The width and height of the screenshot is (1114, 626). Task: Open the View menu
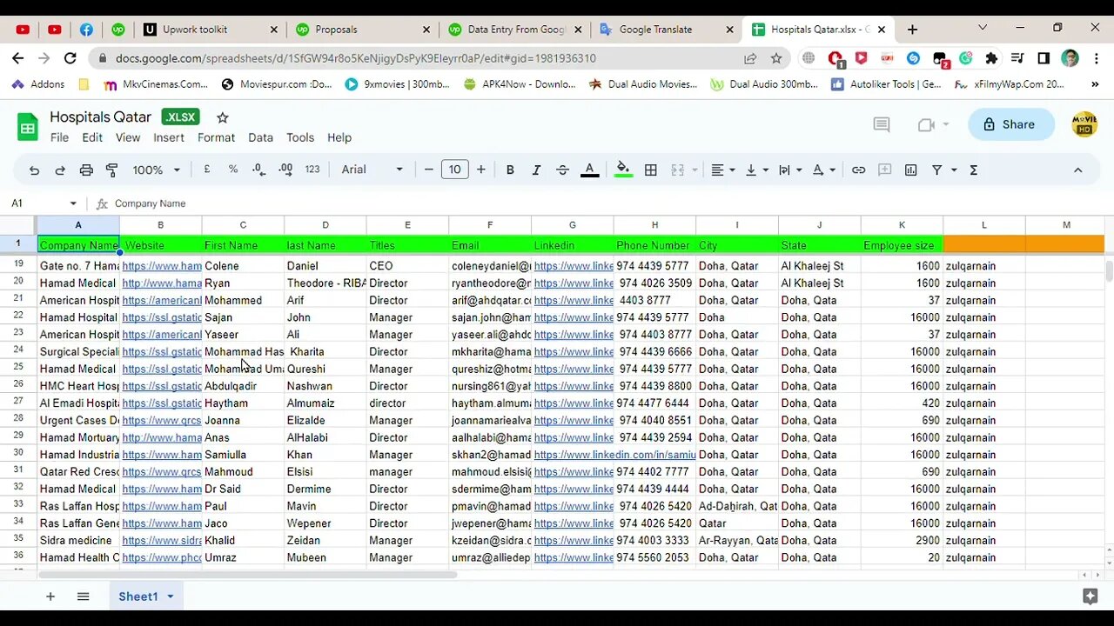pos(128,137)
